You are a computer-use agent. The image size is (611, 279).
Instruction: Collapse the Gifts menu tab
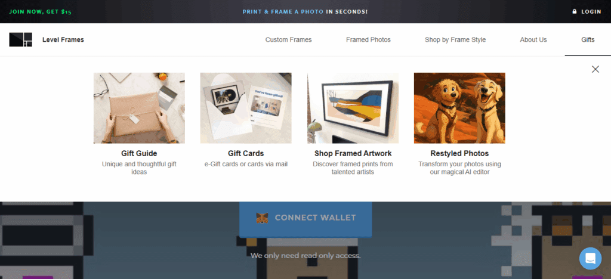(x=588, y=40)
